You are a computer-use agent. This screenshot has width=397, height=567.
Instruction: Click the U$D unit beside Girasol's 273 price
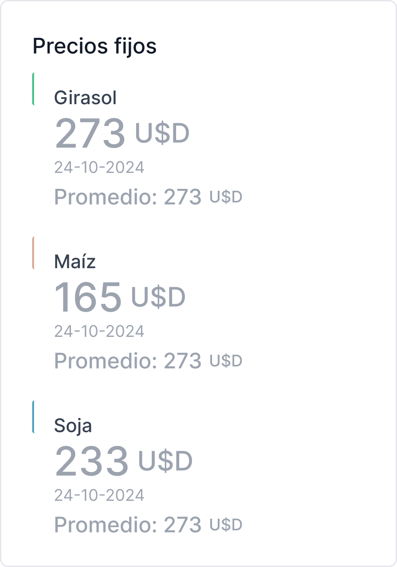(x=162, y=133)
